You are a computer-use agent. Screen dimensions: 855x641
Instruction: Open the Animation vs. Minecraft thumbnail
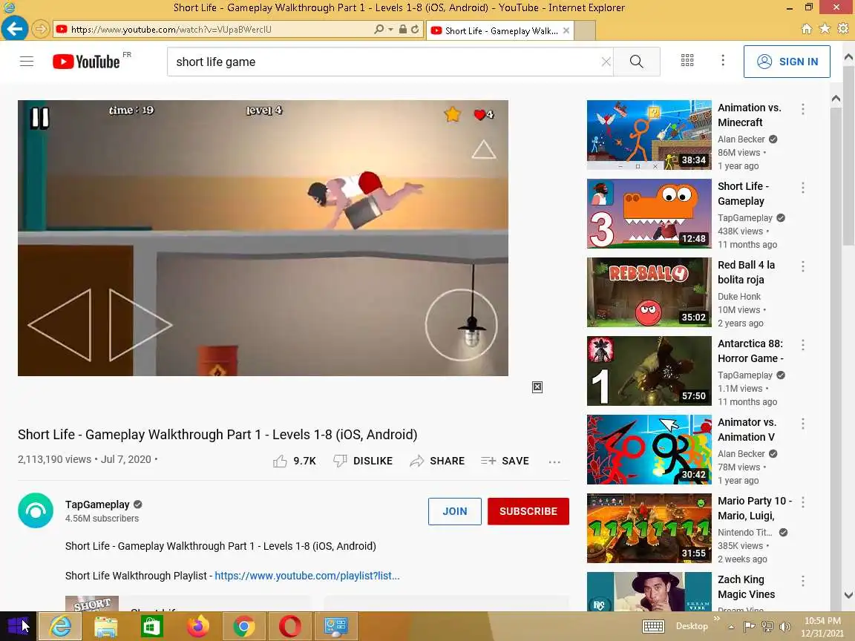[649, 135]
